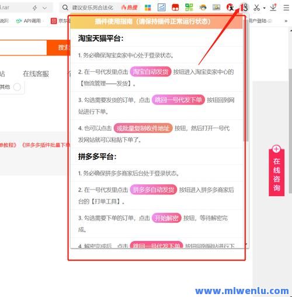Viewport: 292px width, 297px height.
Task: Open the browser hamburger menu
Action: pyautogui.click(x=286, y=8)
